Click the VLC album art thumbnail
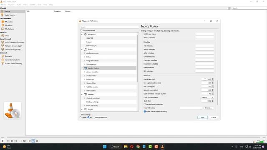267x150 pixels. [x=13, y=110]
